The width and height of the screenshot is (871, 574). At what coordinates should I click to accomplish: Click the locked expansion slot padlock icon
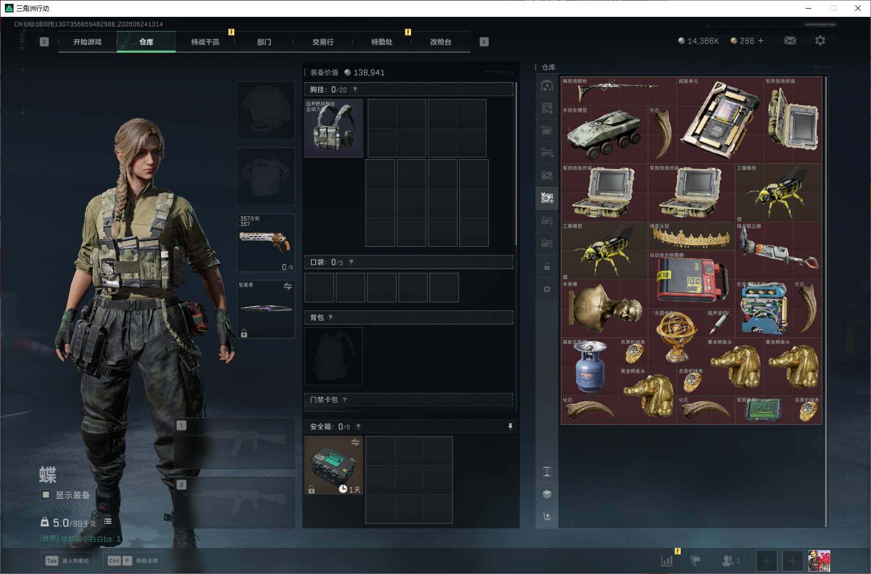547,267
